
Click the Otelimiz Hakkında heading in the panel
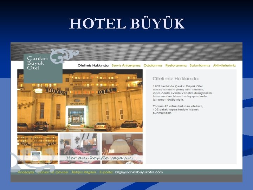(176, 79)
